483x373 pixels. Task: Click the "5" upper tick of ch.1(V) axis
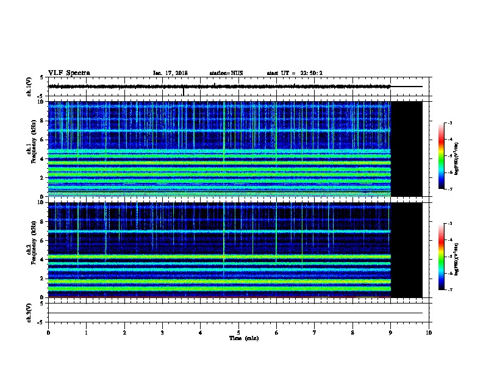pos(41,77)
